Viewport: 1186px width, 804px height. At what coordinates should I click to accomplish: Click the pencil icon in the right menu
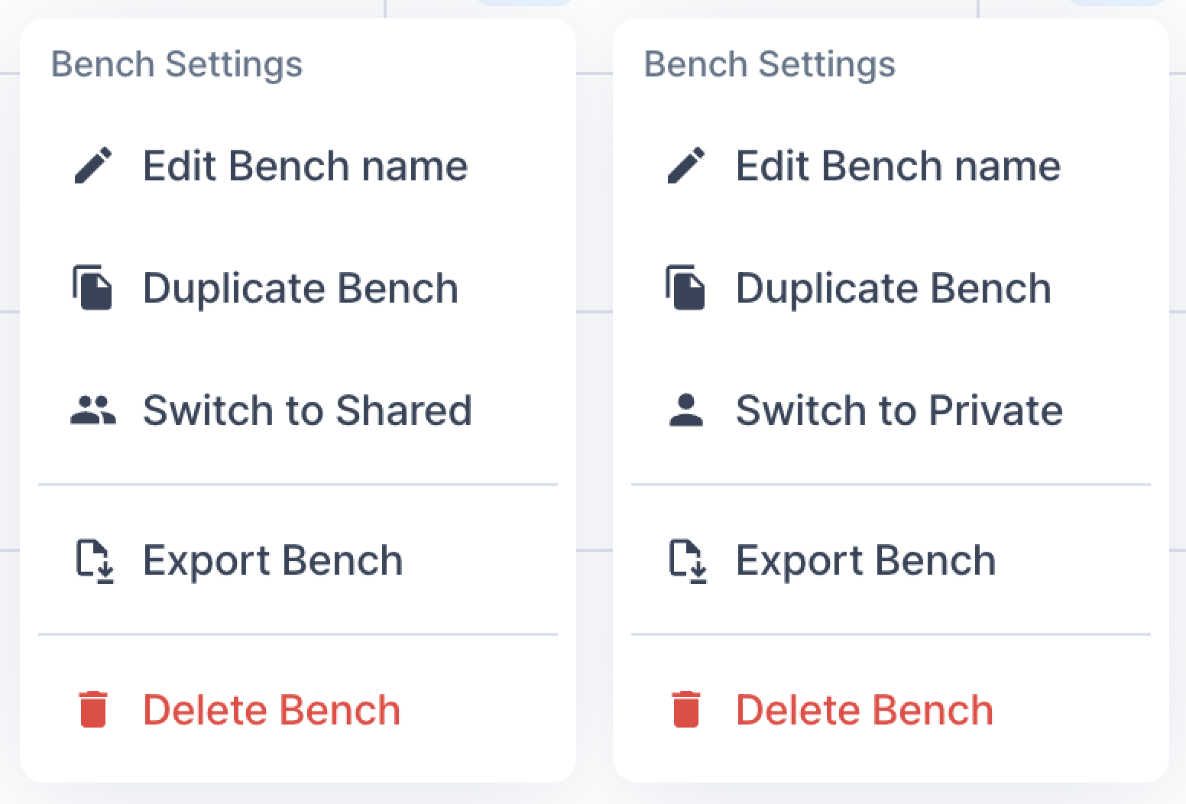point(686,166)
